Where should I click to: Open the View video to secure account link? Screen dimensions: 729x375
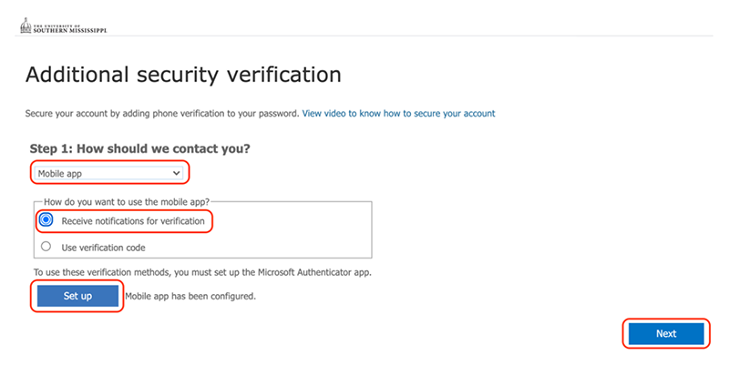[398, 114]
